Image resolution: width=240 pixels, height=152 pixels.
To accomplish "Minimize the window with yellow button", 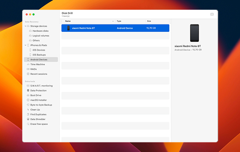I will [x=30, y=14].
